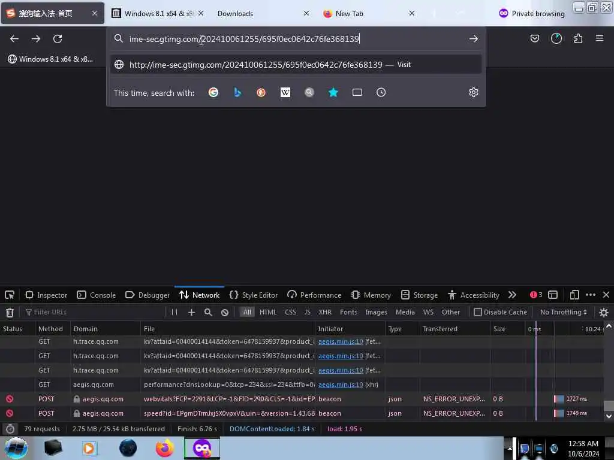
Task: Search open tabs using the tab icon
Action: tap(357, 92)
